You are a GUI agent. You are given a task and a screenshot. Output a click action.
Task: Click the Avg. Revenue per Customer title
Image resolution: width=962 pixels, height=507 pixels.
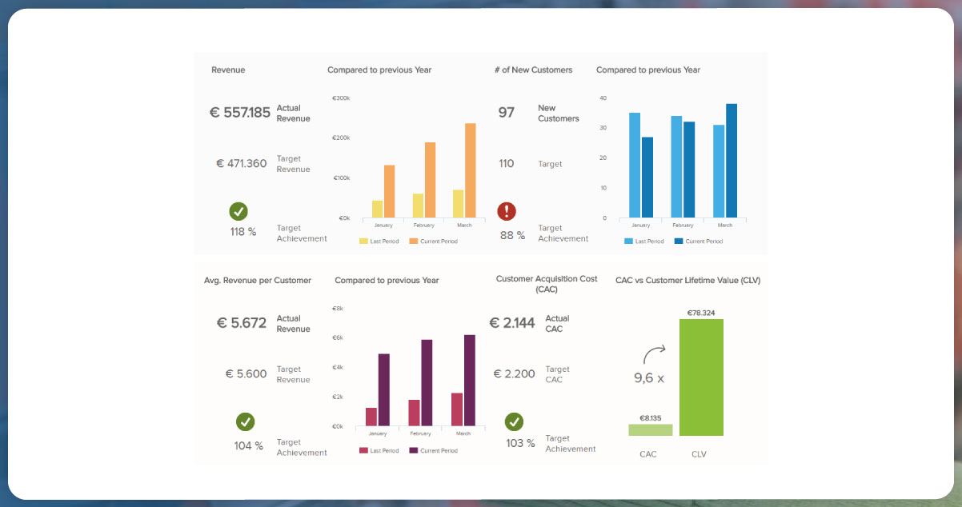259,280
